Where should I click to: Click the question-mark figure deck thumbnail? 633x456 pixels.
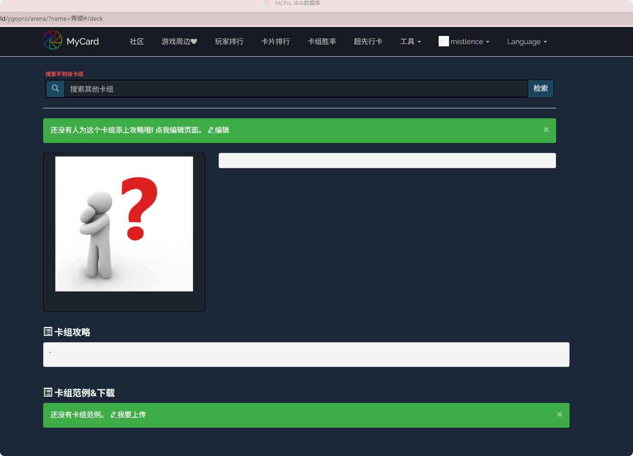click(124, 224)
